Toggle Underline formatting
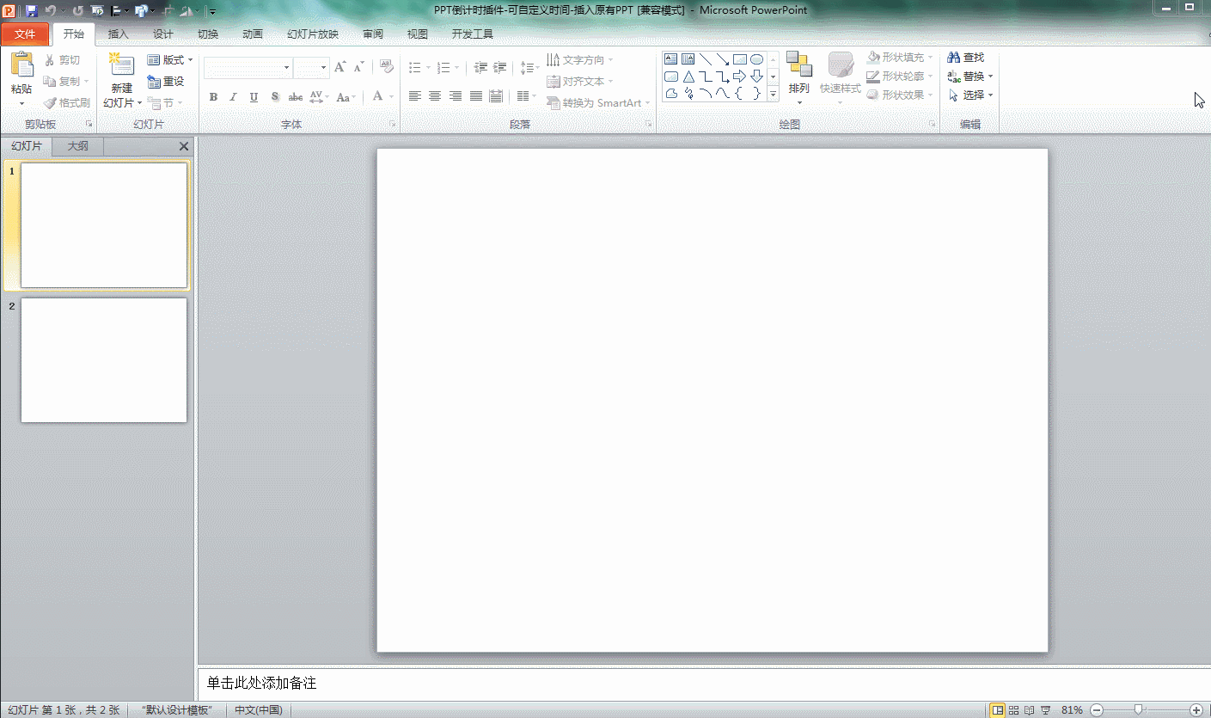Screen dimensions: 1211x718 (x=254, y=97)
